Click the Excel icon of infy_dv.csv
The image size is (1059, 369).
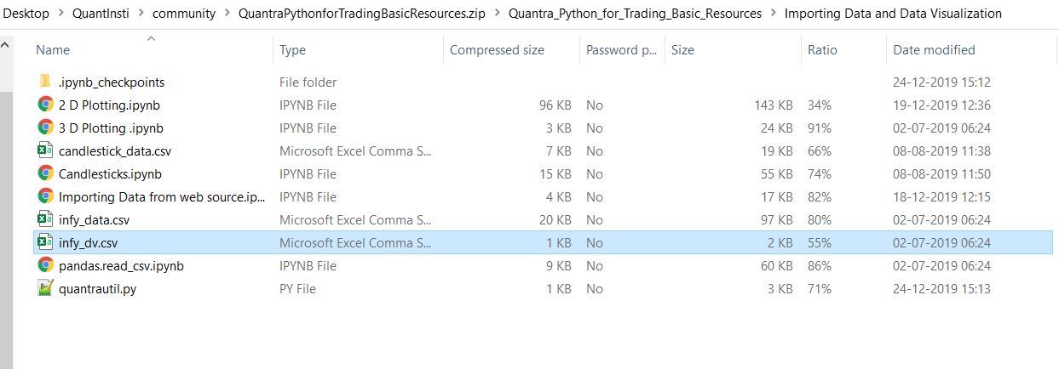tap(45, 243)
